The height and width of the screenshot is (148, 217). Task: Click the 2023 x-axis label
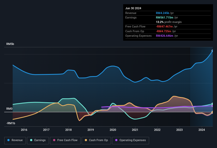click(x=179, y=130)
